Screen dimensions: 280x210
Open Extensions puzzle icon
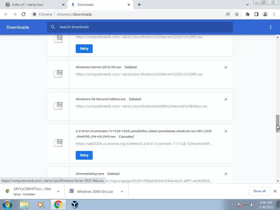click(248, 14)
